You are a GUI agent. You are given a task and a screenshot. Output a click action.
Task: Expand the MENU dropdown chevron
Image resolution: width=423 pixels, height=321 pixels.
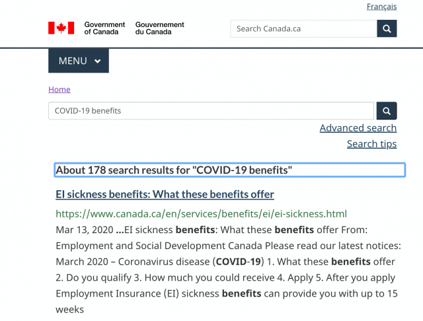[98, 61]
